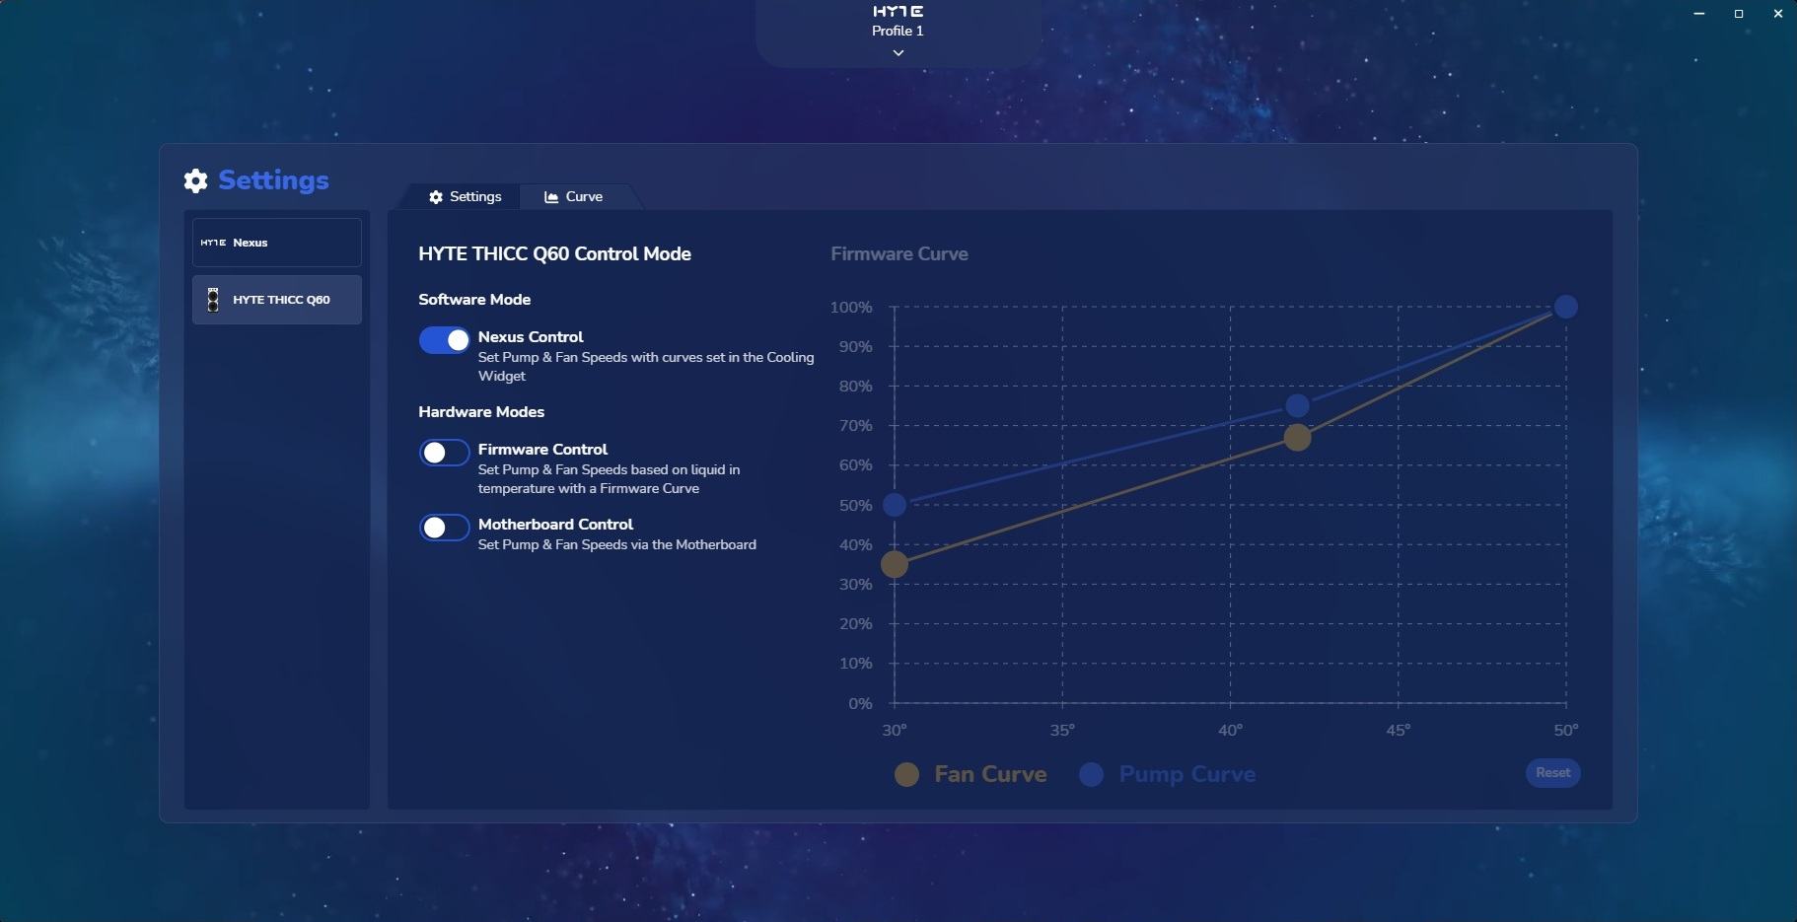Click the Pump Curve legend label
This screenshot has height=922, width=1797.
point(1186,775)
